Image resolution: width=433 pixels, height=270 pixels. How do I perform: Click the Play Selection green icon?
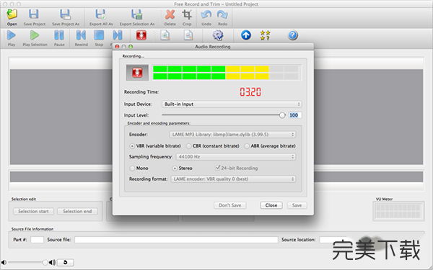pos(35,35)
